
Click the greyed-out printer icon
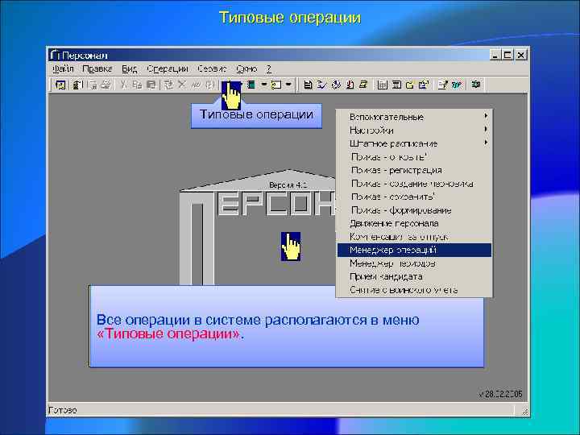pyautogui.click(x=106, y=85)
